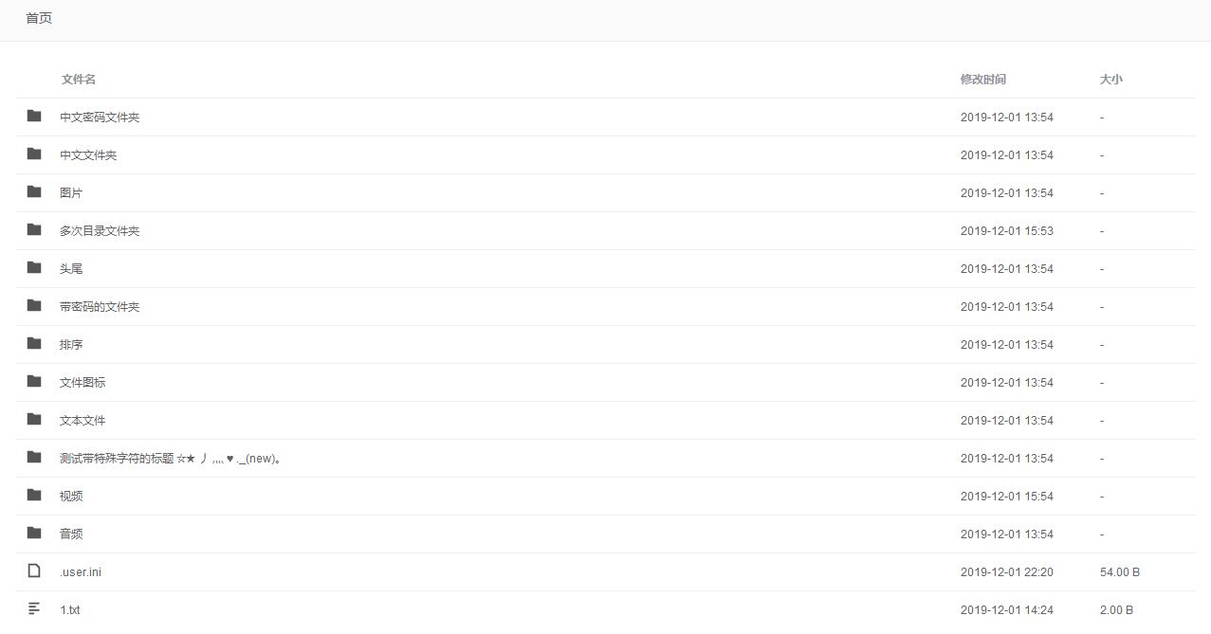Open the 中文文件夹 folder
Screen dimensions: 1211x634
pyautogui.click(x=88, y=155)
